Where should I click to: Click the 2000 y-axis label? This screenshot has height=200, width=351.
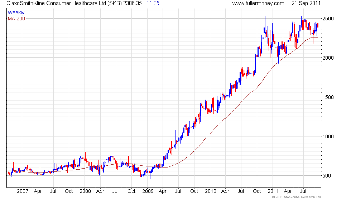point(328,58)
